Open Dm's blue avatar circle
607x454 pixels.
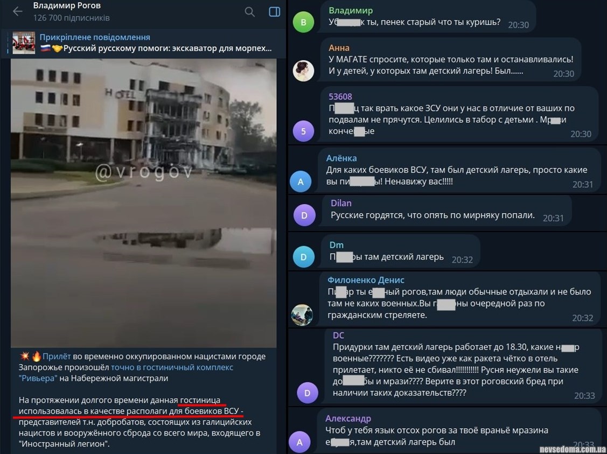coord(304,257)
